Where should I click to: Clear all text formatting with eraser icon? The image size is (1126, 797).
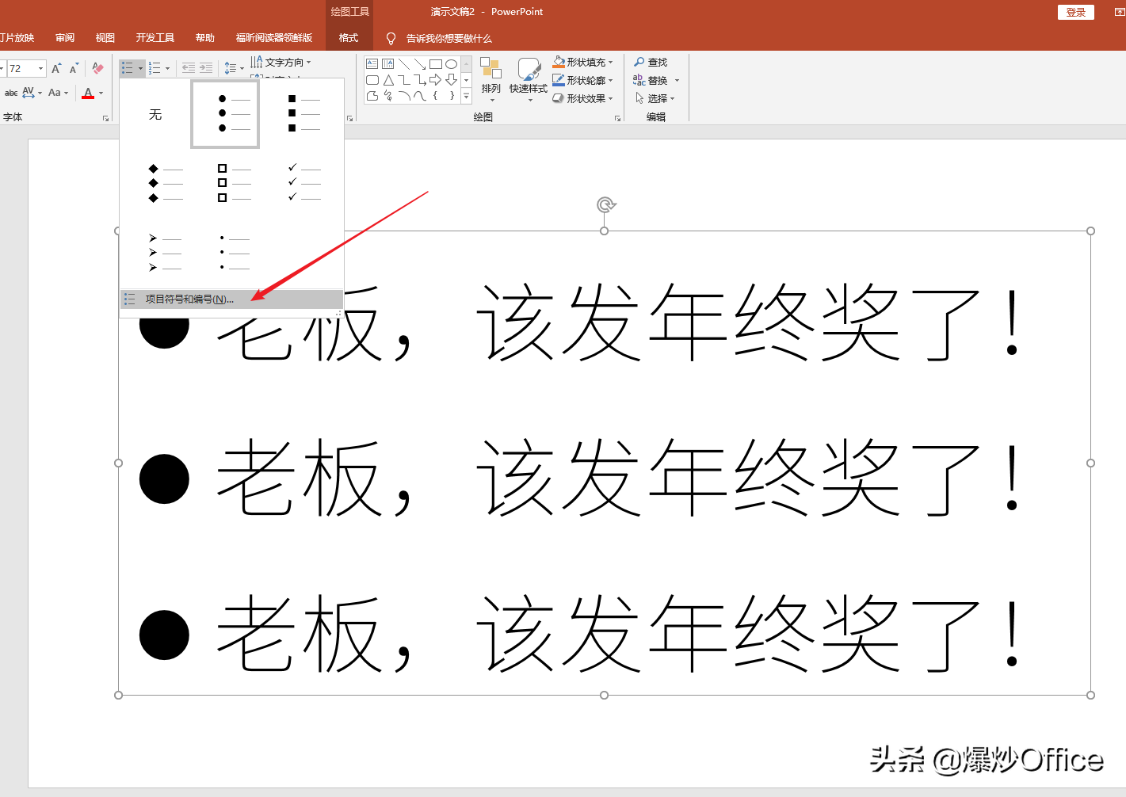pos(97,68)
